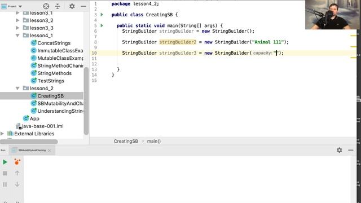The height and width of the screenshot is (203, 361).
Task: Open Run panel settings gear
Action: point(340,151)
